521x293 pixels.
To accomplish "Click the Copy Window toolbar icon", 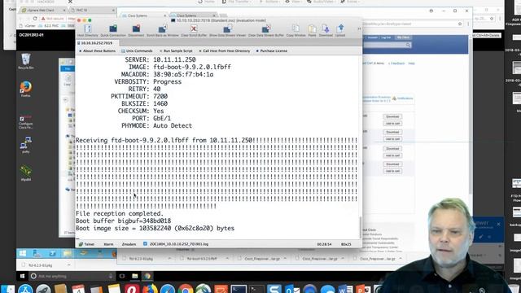I will [296, 31].
